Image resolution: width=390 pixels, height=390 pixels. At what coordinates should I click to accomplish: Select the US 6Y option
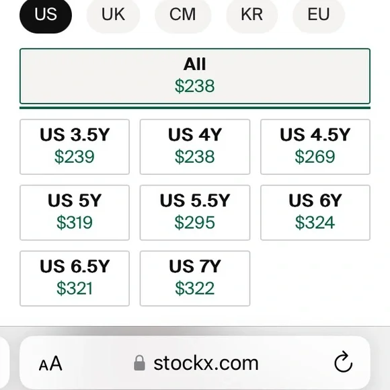pos(315,212)
